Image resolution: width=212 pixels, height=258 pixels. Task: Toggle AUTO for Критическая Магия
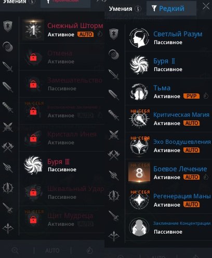[x=192, y=123]
